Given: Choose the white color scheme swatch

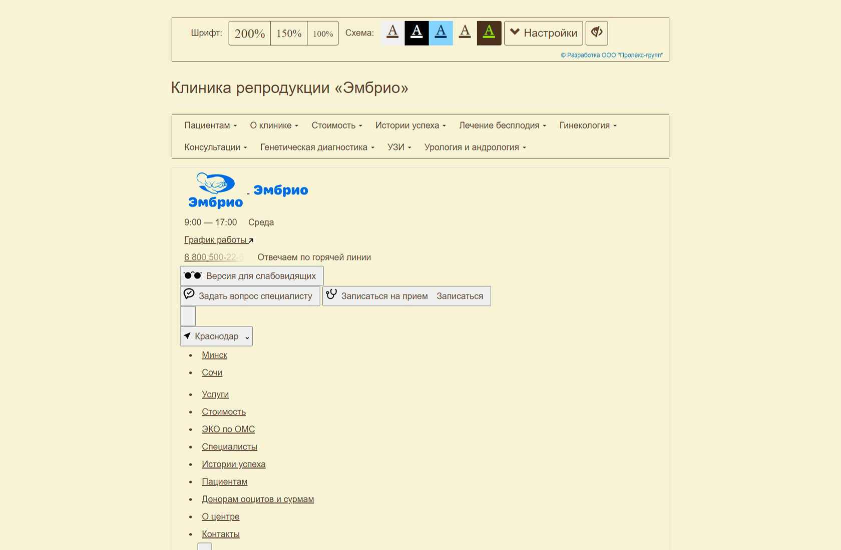Looking at the screenshot, I should 393,33.
